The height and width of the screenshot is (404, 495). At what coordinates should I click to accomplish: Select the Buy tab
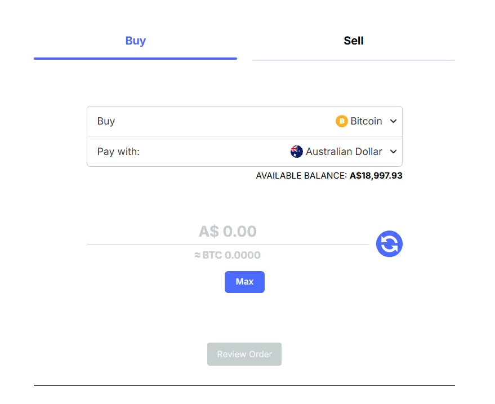coord(135,41)
